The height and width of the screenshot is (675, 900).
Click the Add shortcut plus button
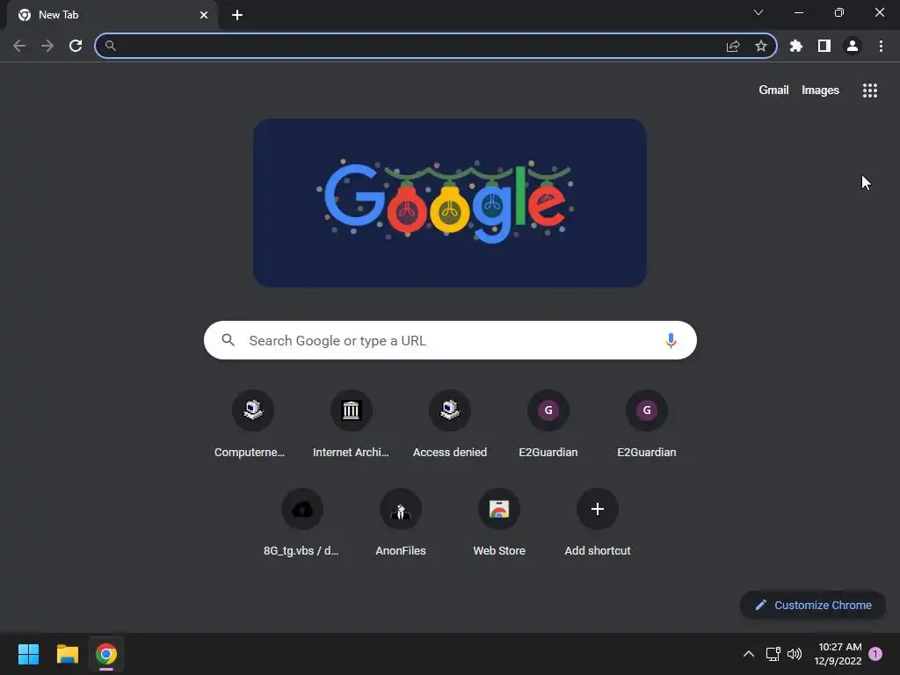click(598, 509)
